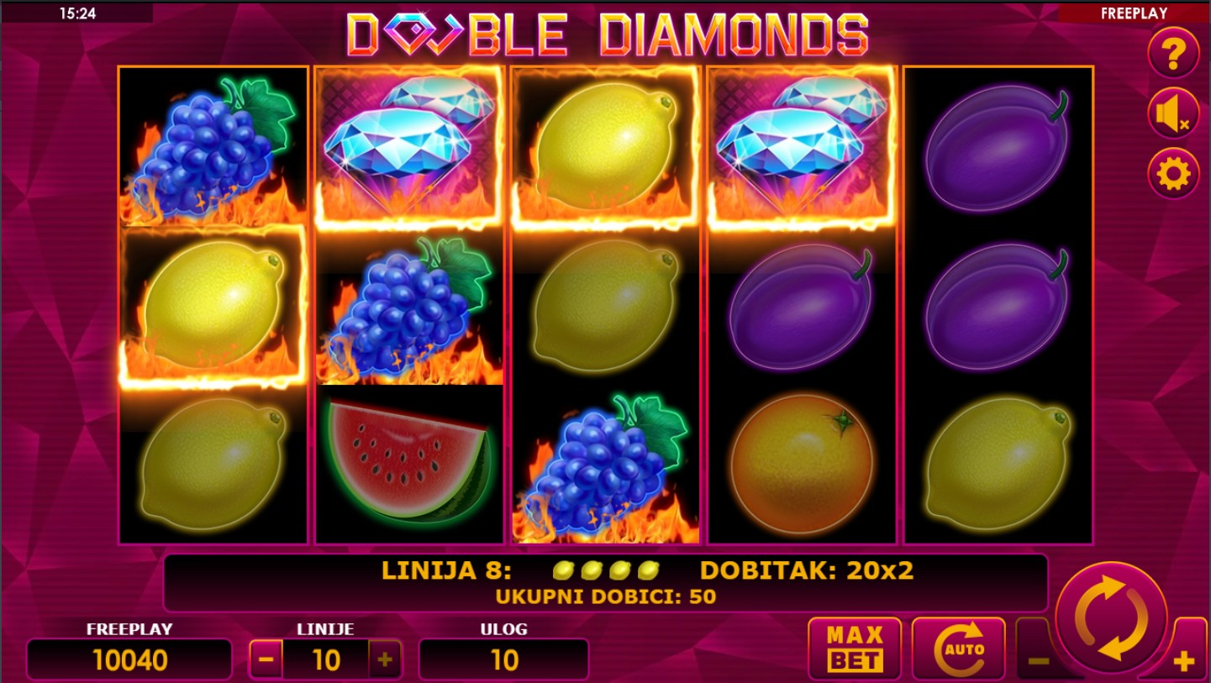This screenshot has height=683, width=1211.
Task: Click the FREEPLAY label in top corner
Action: (x=1134, y=13)
